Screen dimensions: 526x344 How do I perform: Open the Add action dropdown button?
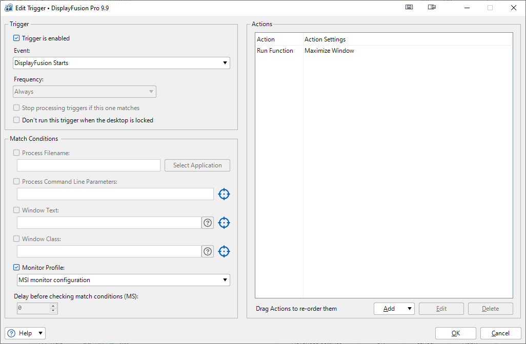(x=394, y=309)
